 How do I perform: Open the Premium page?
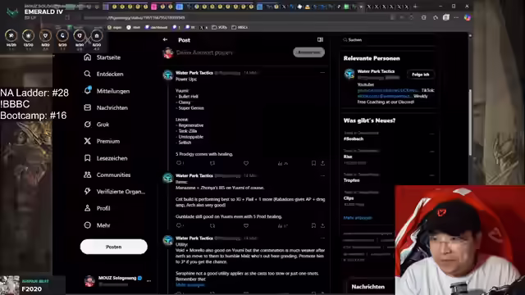[x=102, y=141]
